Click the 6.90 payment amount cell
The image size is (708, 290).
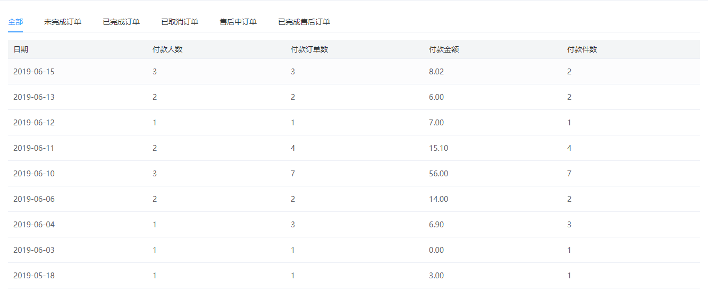point(436,225)
